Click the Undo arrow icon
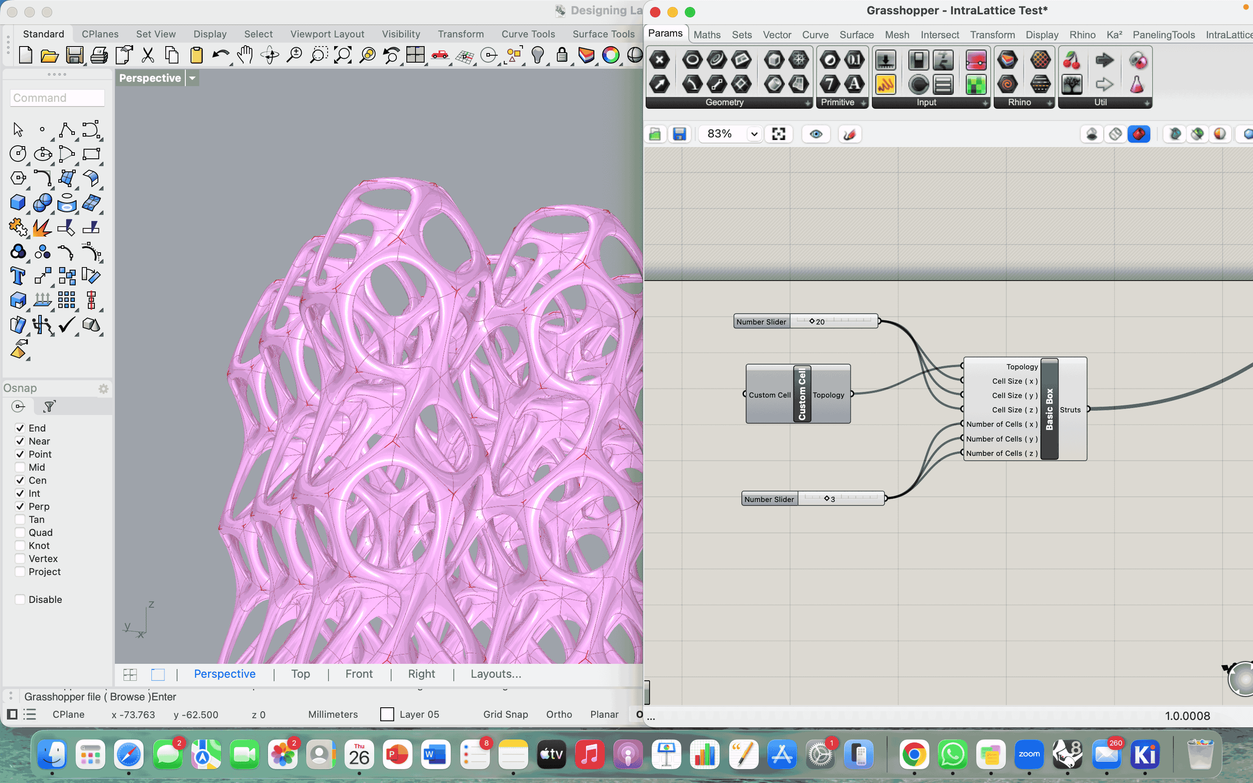This screenshot has width=1253, height=783. 221,55
